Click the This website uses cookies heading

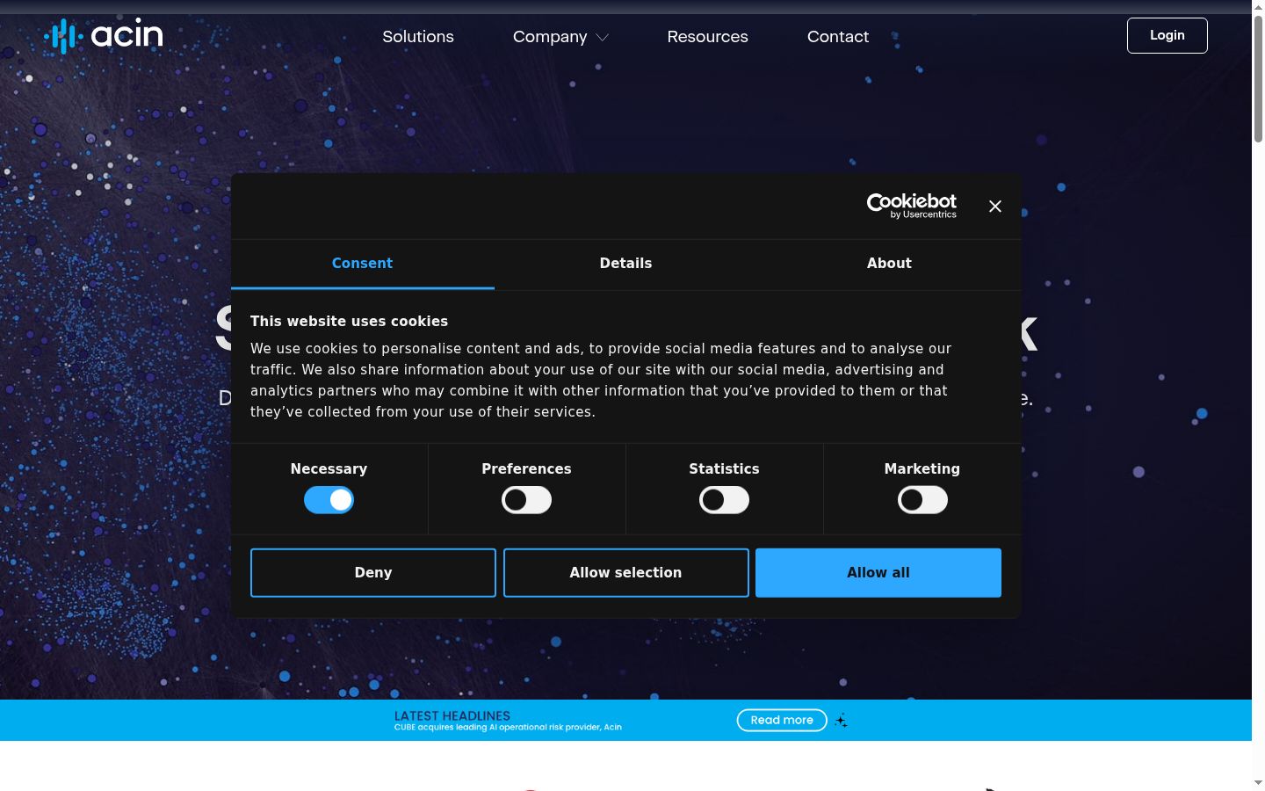(349, 322)
